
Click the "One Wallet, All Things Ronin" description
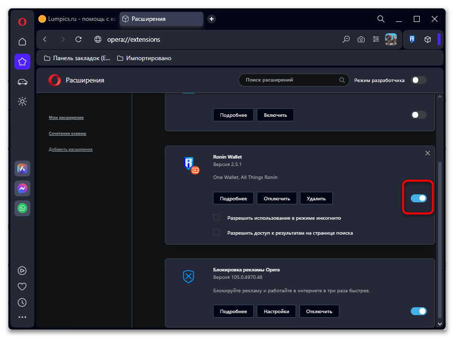coord(245,177)
